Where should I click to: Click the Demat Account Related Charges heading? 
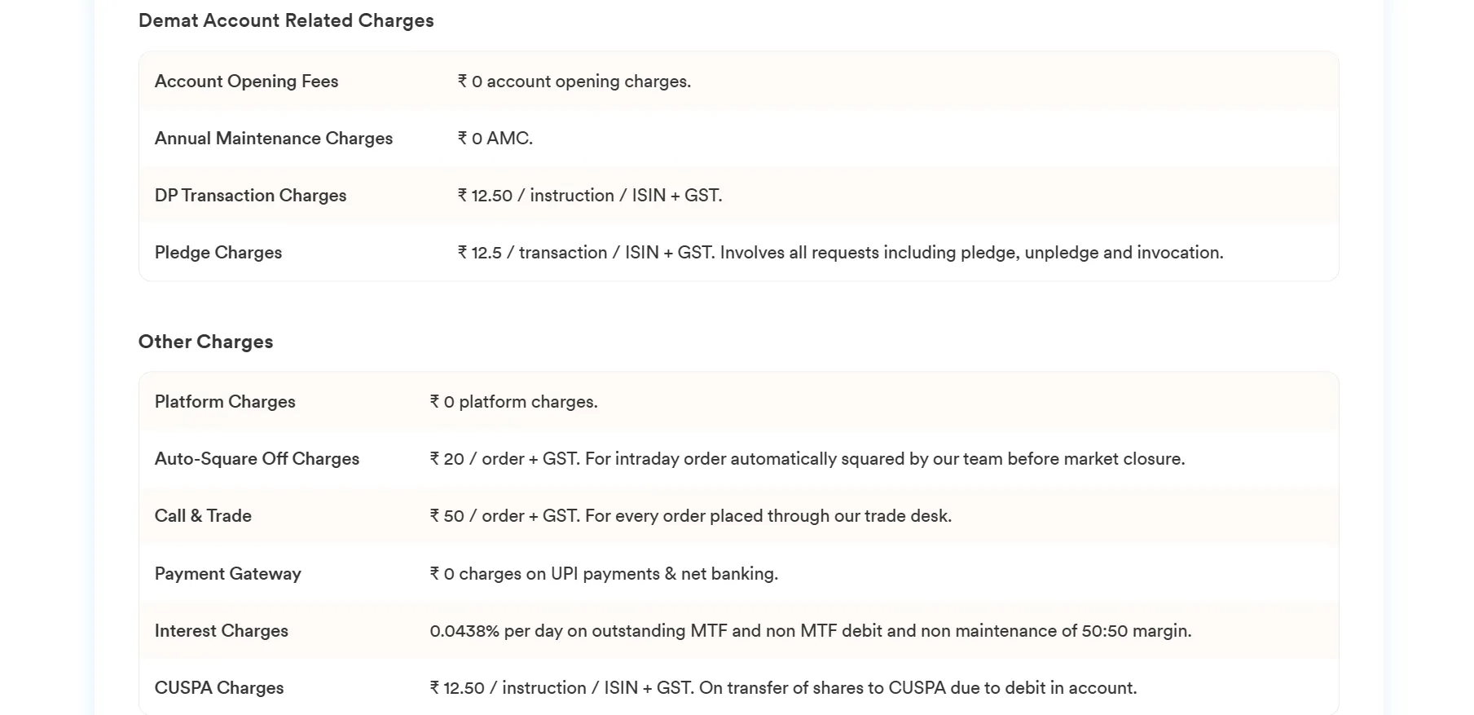click(286, 20)
